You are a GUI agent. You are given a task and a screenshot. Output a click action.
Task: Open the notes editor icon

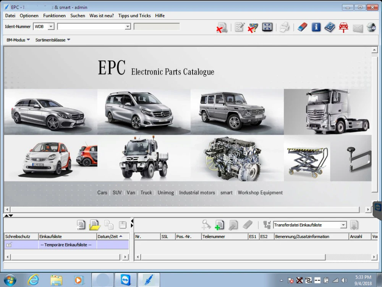click(240, 27)
